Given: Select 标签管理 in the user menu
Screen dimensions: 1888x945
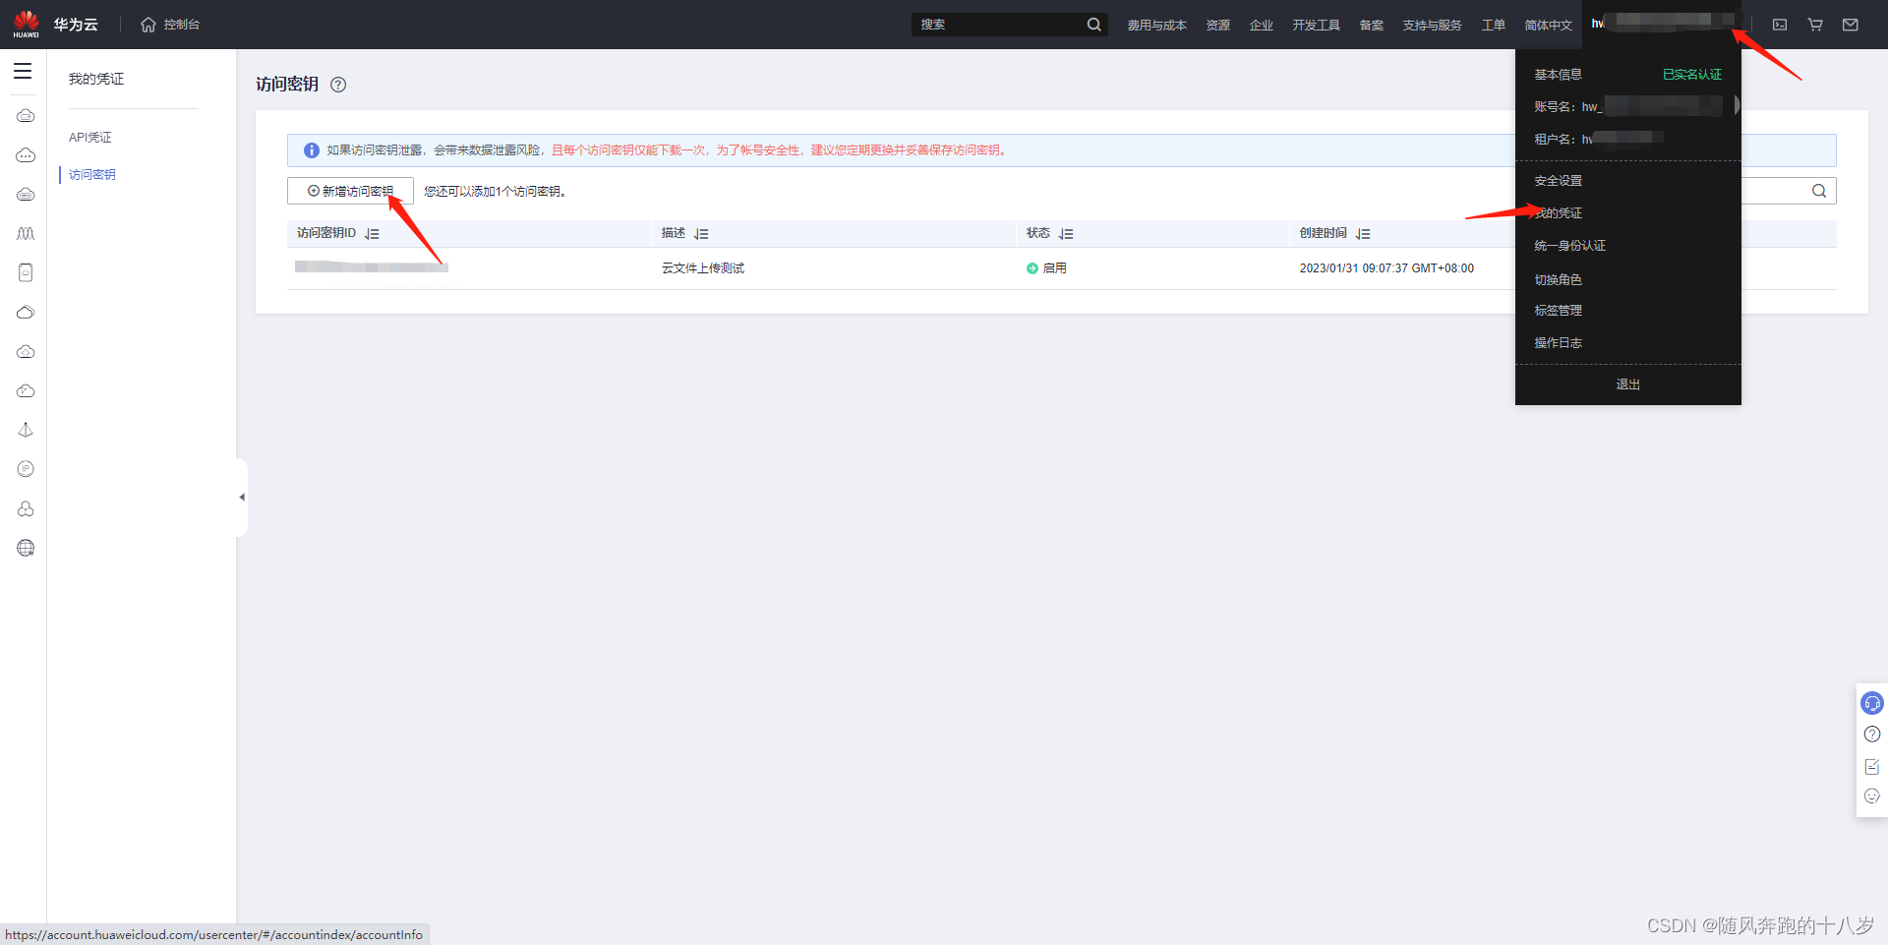Looking at the screenshot, I should coord(1559,311).
